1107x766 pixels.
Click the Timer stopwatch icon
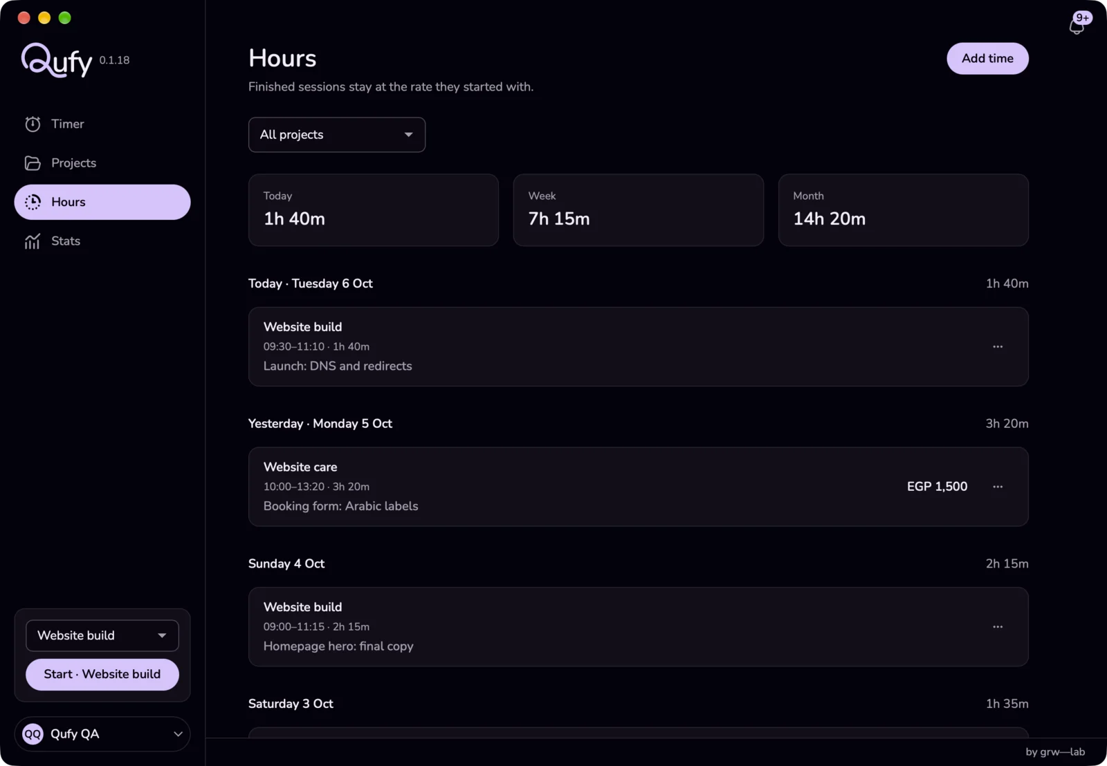click(33, 124)
